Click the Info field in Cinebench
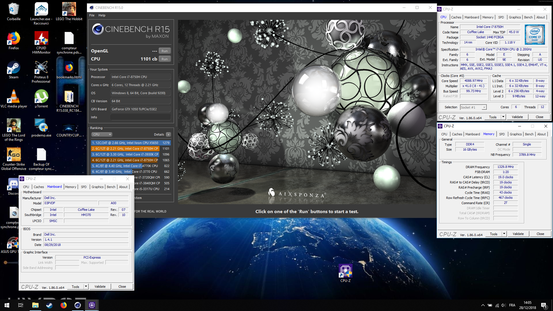Viewport: 553px width, 311px height. tap(141, 117)
